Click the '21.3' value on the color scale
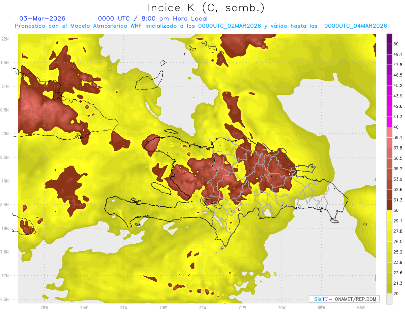 click(398, 283)
